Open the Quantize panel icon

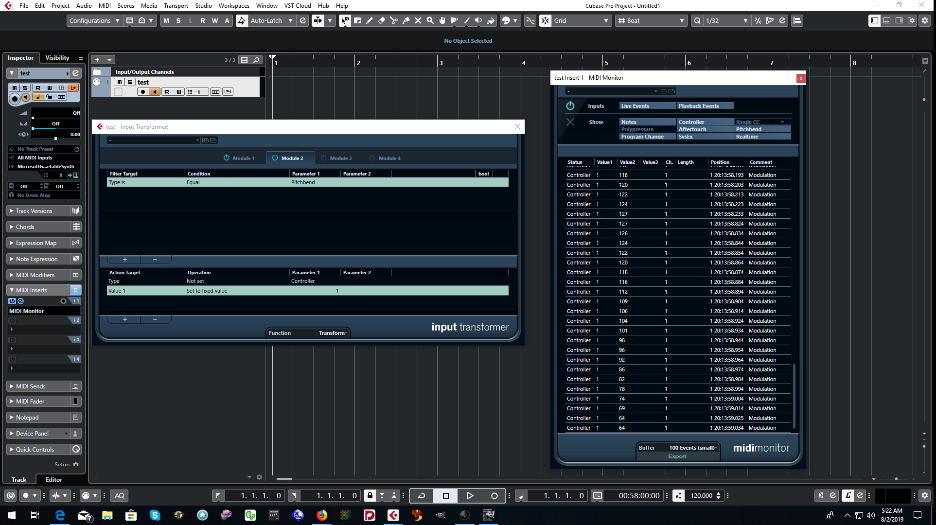782,20
